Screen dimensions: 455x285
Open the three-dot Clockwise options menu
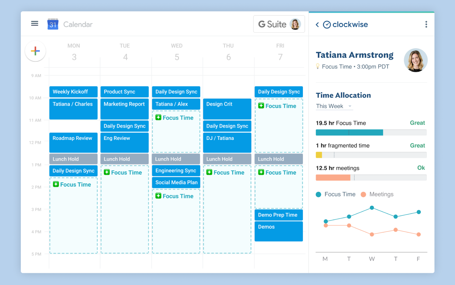[426, 25]
